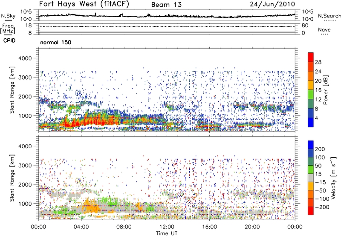Click the 'CPID' label
This screenshot has height=236, width=341.
tap(9, 40)
